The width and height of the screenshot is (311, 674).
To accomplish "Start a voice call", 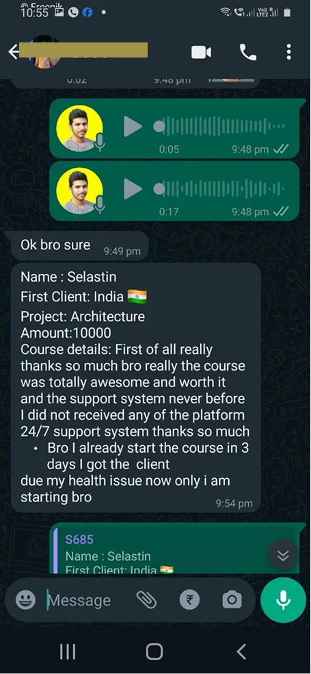I will (247, 53).
